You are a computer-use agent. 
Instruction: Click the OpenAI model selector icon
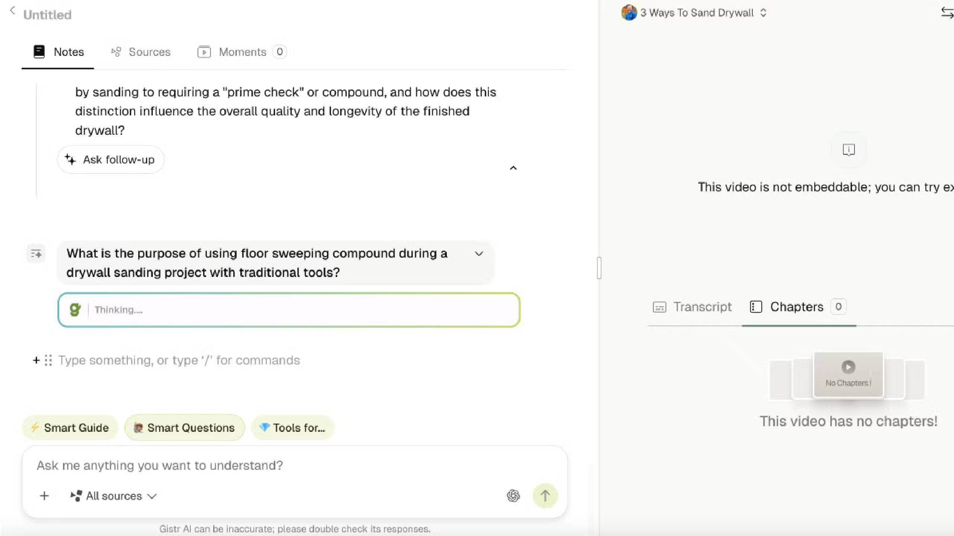513,496
